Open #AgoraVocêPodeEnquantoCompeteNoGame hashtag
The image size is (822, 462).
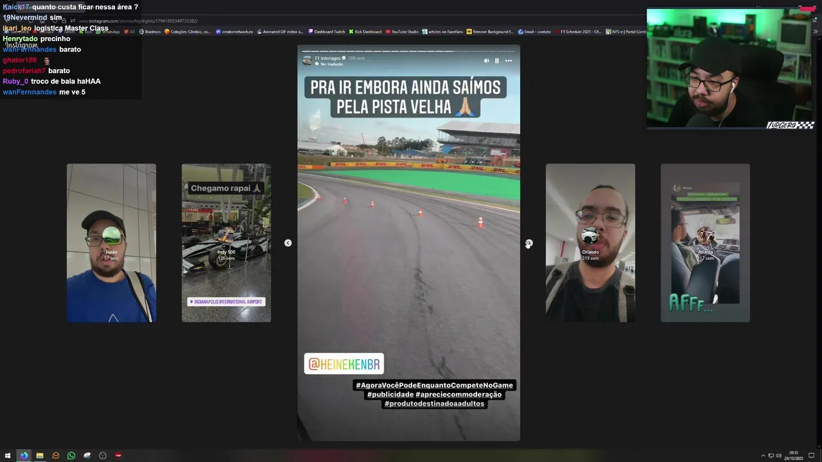[x=435, y=385]
